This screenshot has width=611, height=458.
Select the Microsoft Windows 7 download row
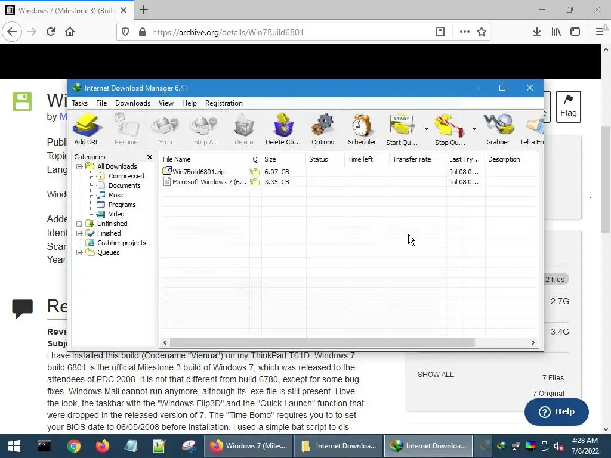point(348,182)
